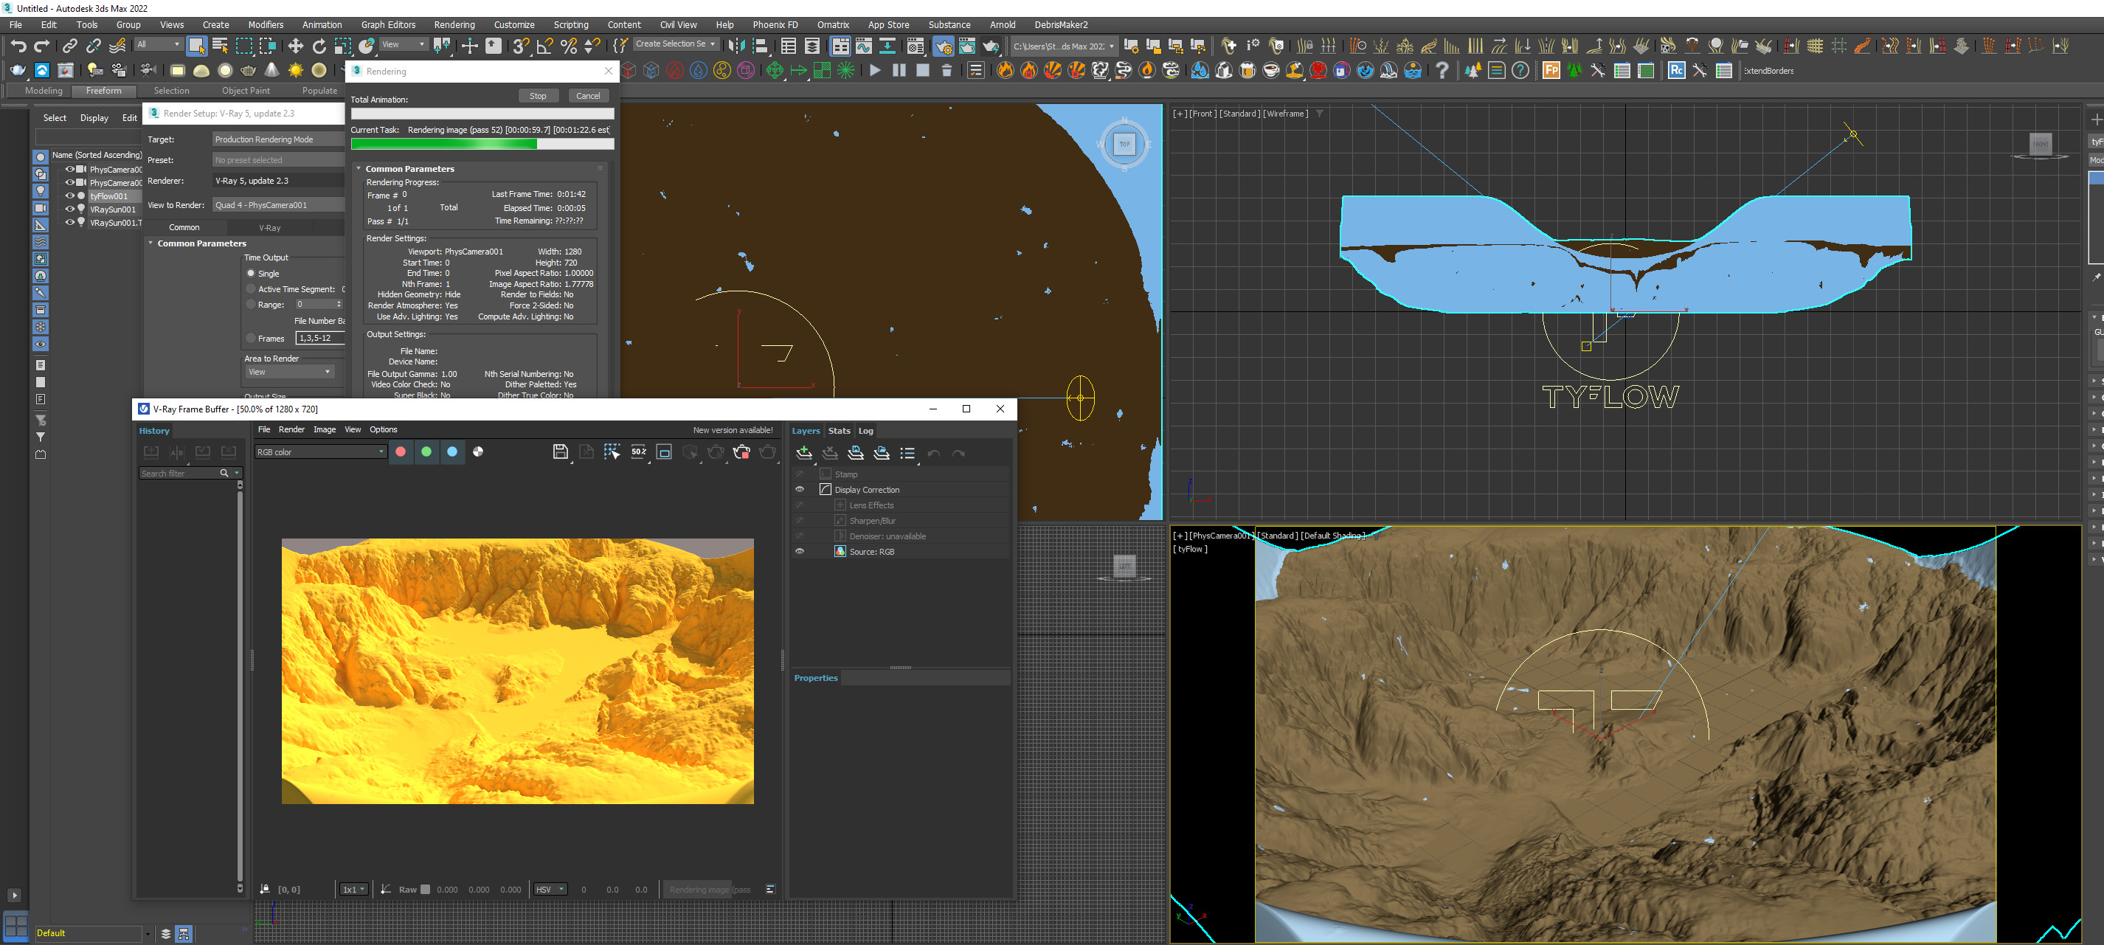Open the Area to Render View dropdown
Viewport: 2104px width, 945px height.
click(x=289, y=373)
